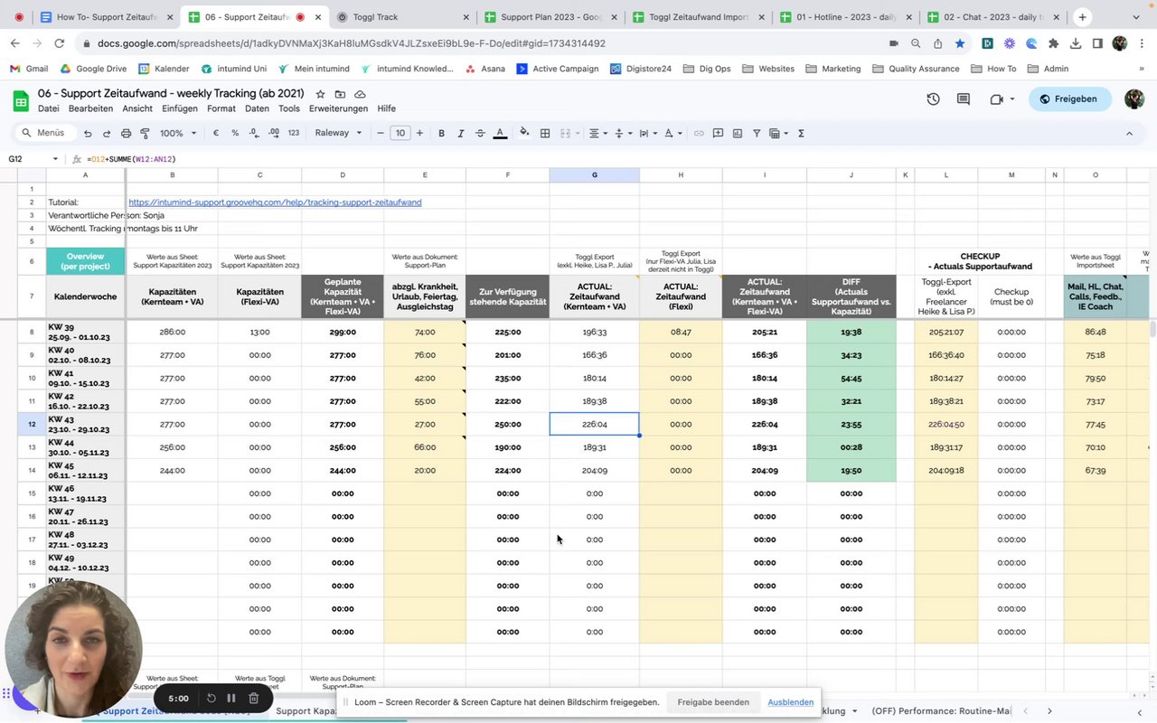The height and width of the screenshot is (723, 1157).
Task: Print the spreadsheet
Action: 126,133
